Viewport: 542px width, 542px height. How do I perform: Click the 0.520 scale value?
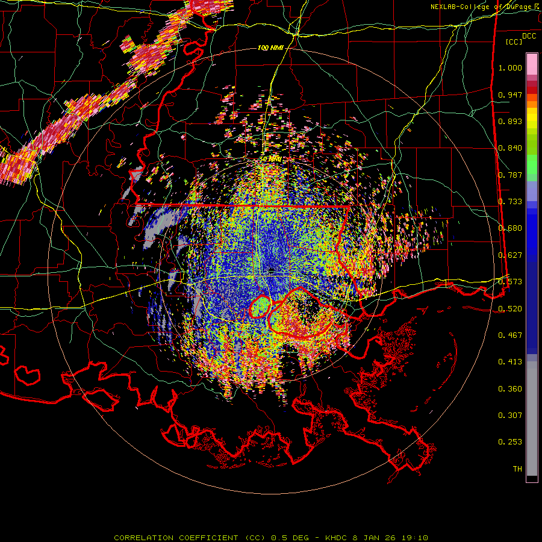click(510, 308)
